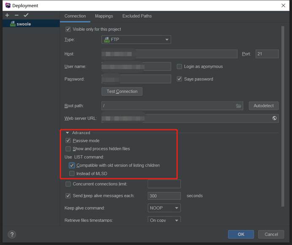The image size is (292, 245).
Task: Enable Login as anonymous checkbox
Action: click(x=179, y=67)
